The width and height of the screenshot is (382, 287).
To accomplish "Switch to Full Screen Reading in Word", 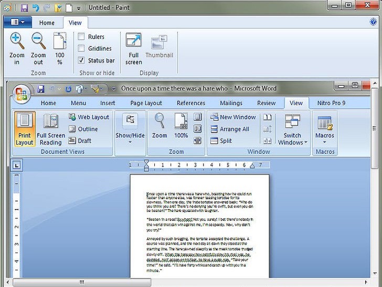I will pos(51,129).
